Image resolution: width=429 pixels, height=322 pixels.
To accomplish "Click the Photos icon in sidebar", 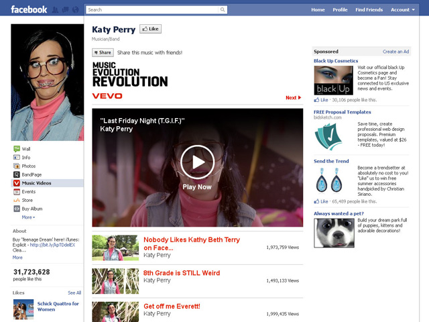I will pyautogui.click(x=17, y=166).
